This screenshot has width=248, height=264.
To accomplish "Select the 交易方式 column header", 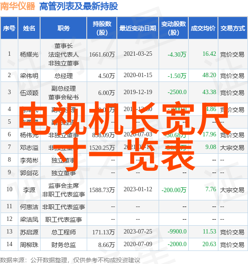I will [x=233, y=28].
